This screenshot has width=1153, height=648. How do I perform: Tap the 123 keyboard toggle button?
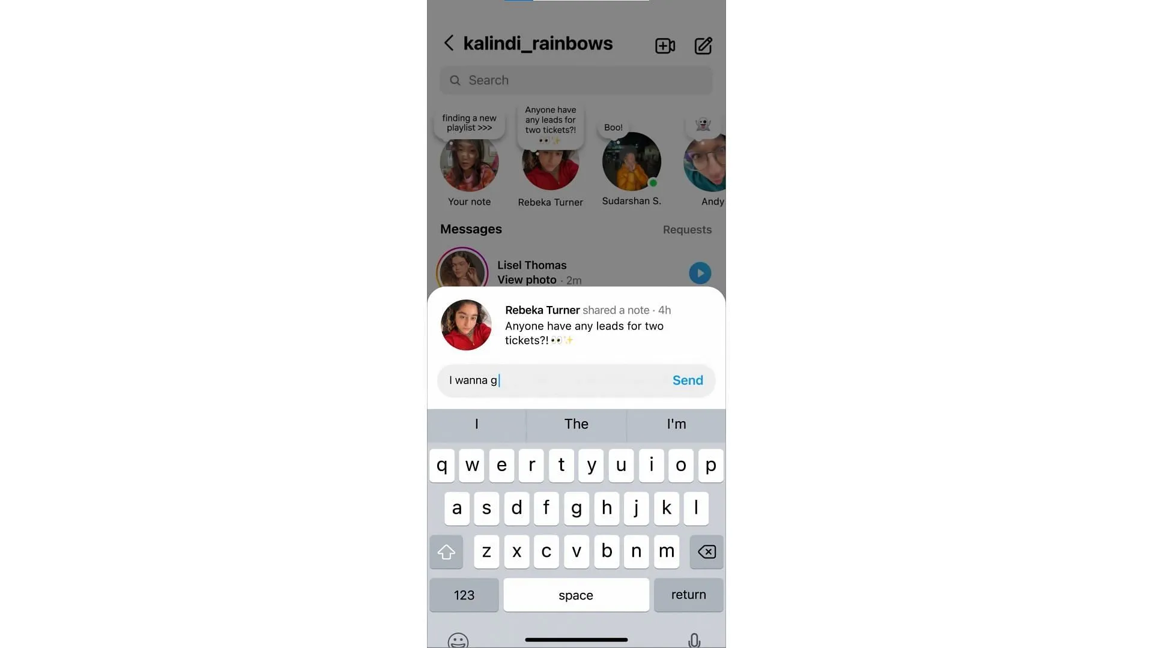coord(463,595)
